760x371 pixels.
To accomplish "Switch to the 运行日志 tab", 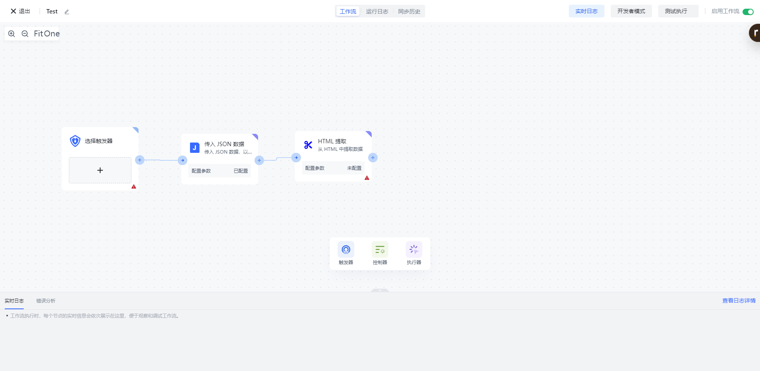I will pyautogui.click(x=377, y=11).
